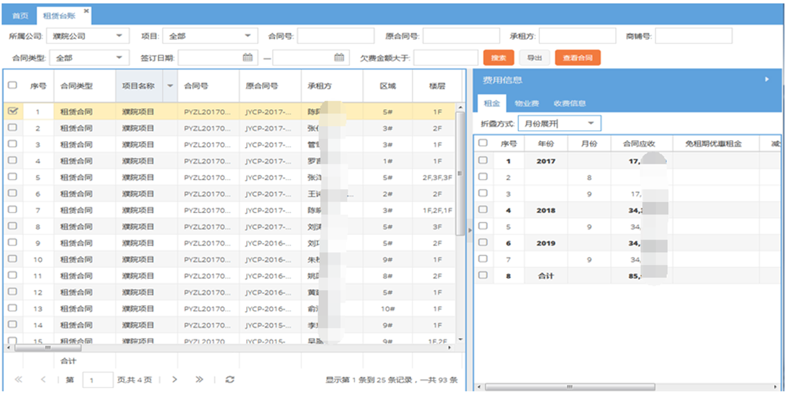Check the row 13 contract checkbox
792x398 pixels.
(13, 308)
